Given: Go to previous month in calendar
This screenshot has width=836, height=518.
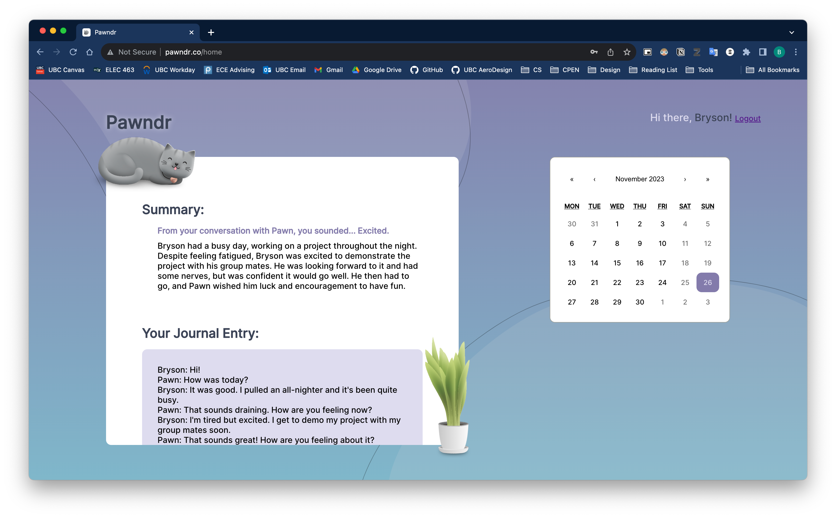Looking at the screenshot, I should [x=594, y=179].
